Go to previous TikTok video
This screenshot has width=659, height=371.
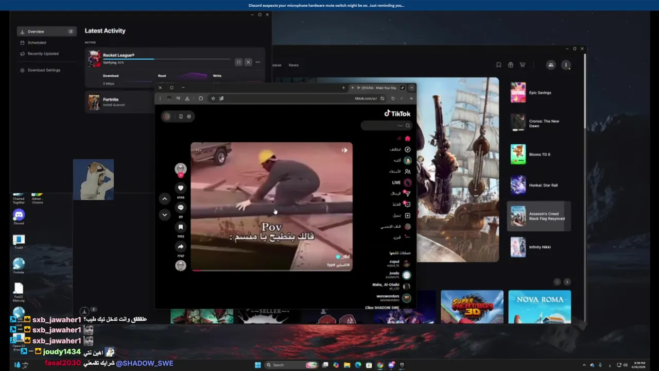pos(165,198)
